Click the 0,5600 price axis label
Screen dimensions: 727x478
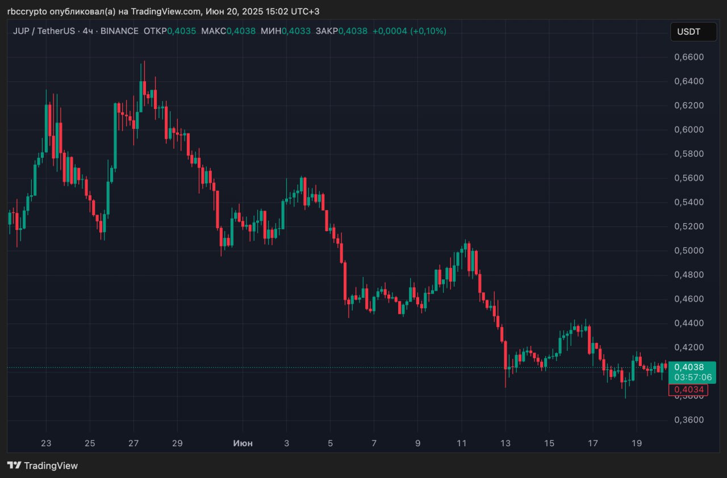pyautogui.click(x=689, y=178)
